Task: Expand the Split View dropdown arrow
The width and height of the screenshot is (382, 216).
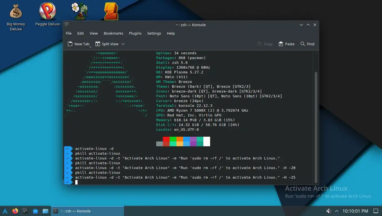Action: coord(123,44)
